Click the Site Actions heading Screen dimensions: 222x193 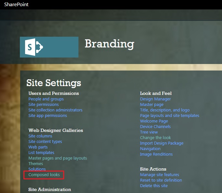(153, 169)
